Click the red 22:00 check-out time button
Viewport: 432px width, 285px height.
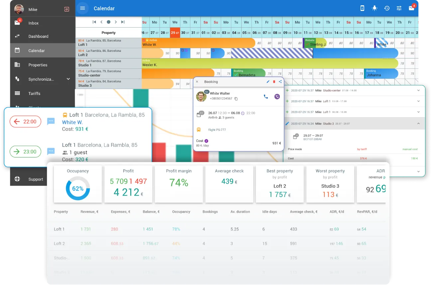tap(26, 122)
